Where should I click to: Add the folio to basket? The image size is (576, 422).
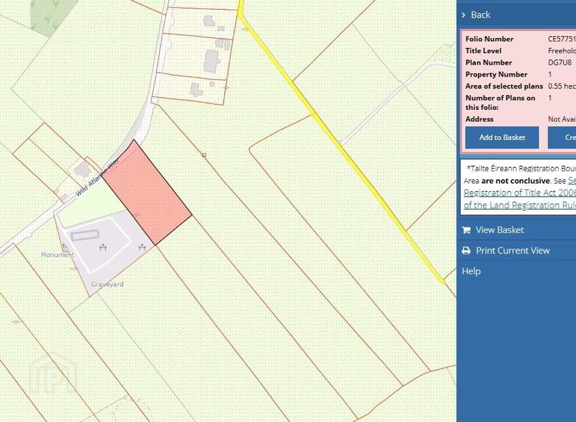point(502,137)
